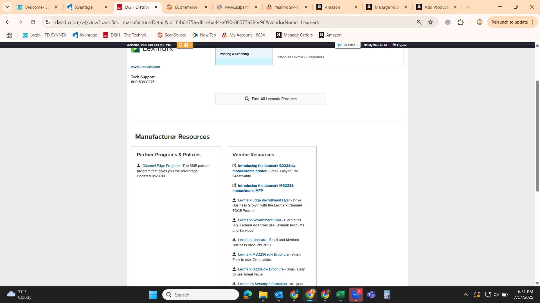Bookmark this page with the star icon
Image resolution: width=540 pixels, height=303 pixels.
click(430, 22)
